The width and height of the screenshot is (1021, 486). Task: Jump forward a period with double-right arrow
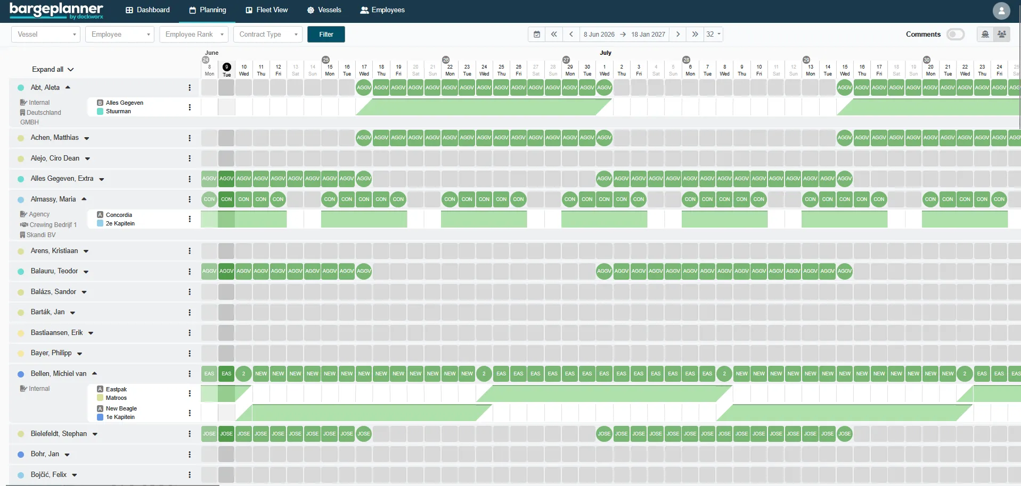coord(695,34)
